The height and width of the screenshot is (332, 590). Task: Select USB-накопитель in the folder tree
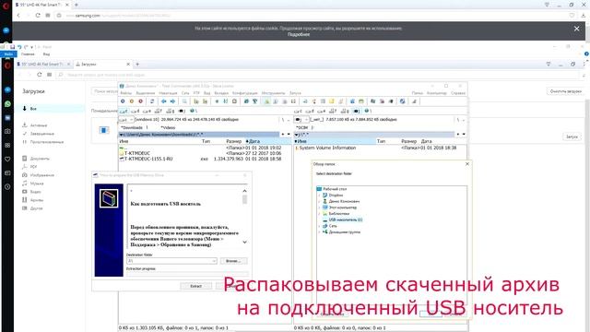click(345, 219)
